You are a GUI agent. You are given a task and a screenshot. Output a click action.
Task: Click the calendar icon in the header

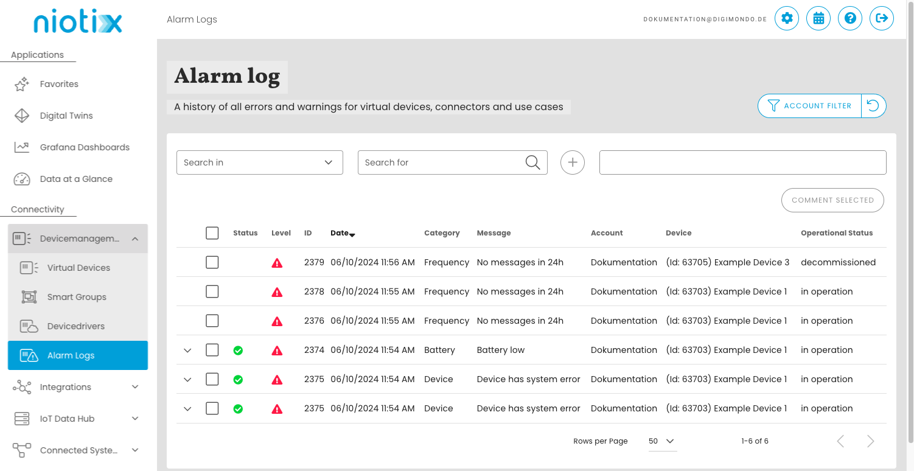pyautogui.click(x=818, y=18)
